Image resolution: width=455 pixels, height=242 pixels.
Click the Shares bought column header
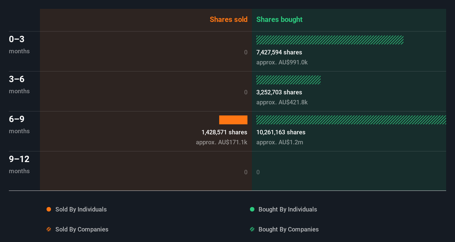click(279, 19)
